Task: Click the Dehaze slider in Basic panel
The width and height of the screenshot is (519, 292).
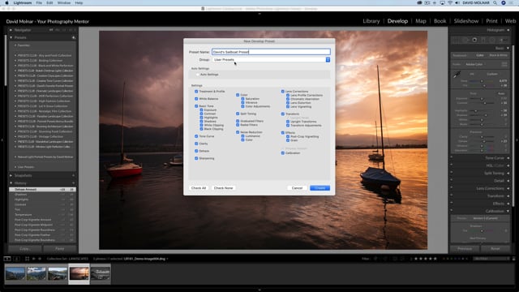Action: click(484, 141)
